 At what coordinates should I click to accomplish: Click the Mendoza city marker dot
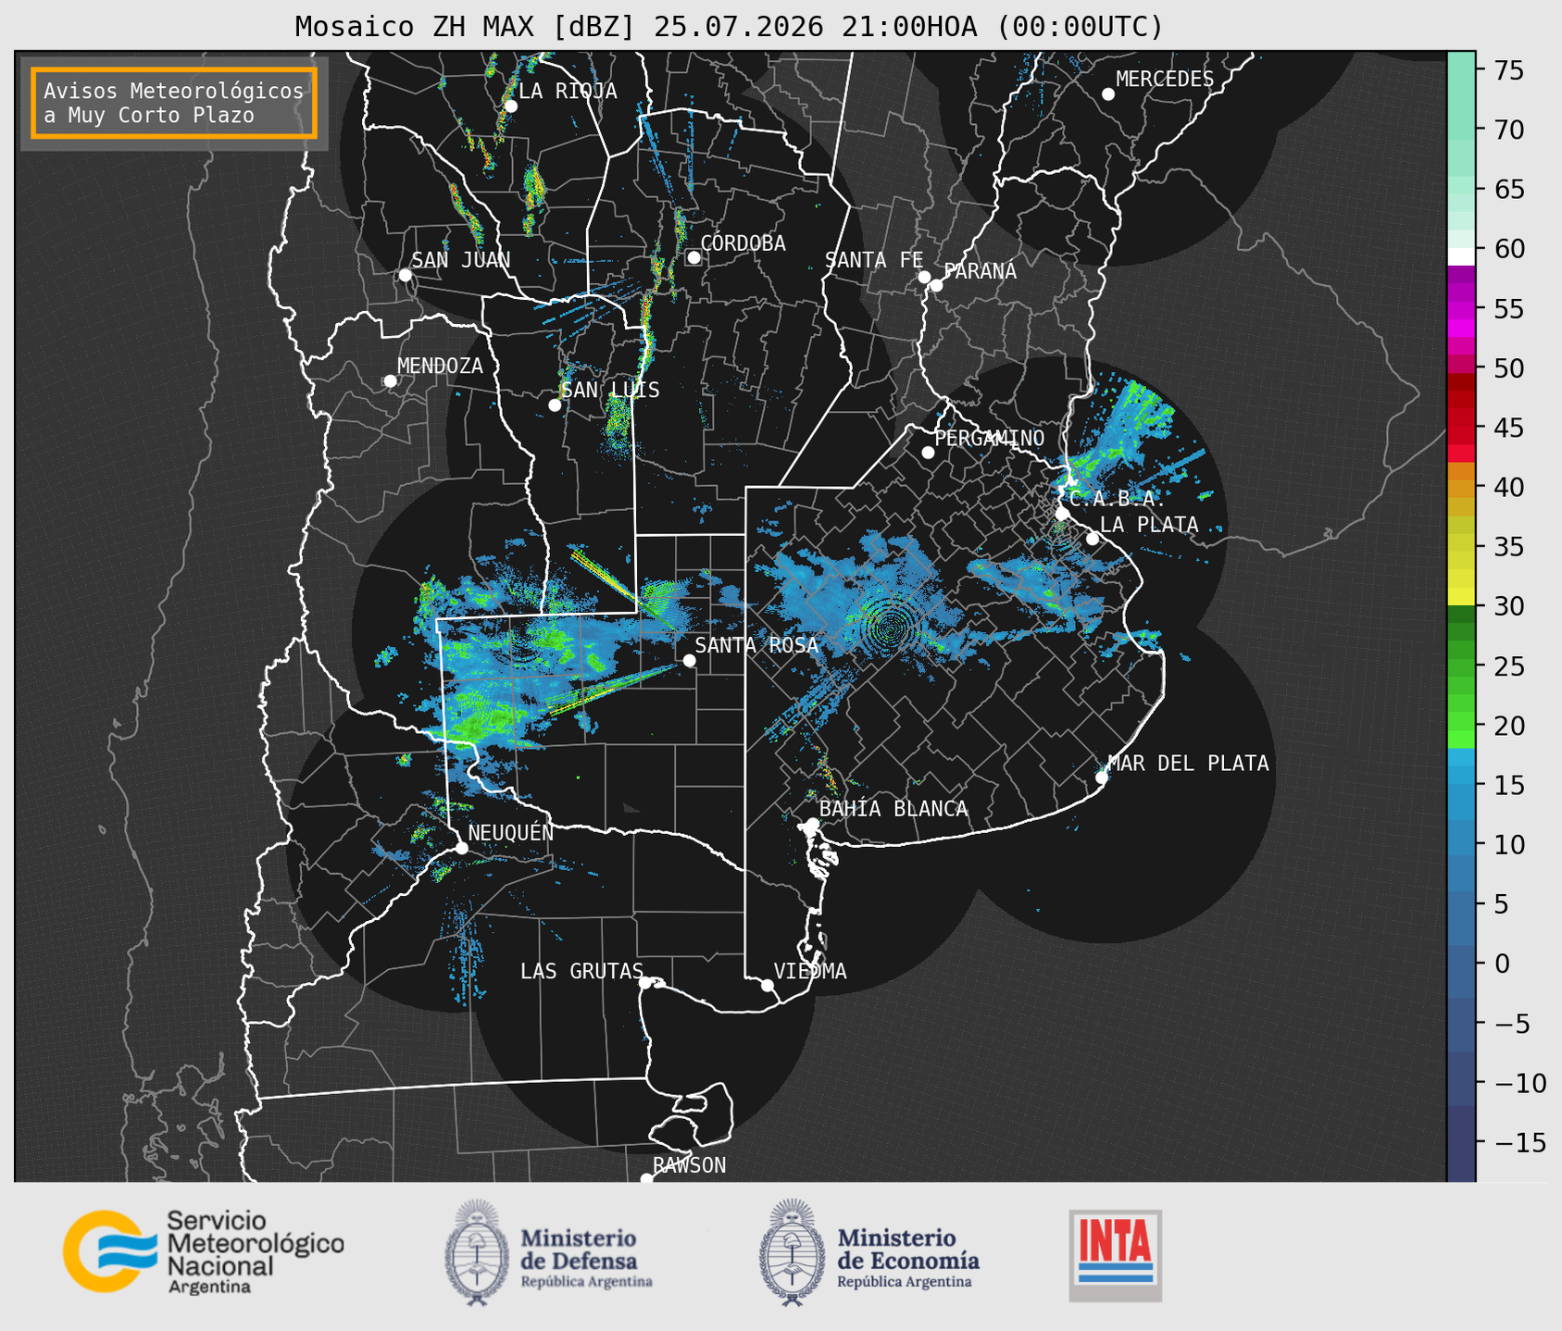click(x=390, y=381)
